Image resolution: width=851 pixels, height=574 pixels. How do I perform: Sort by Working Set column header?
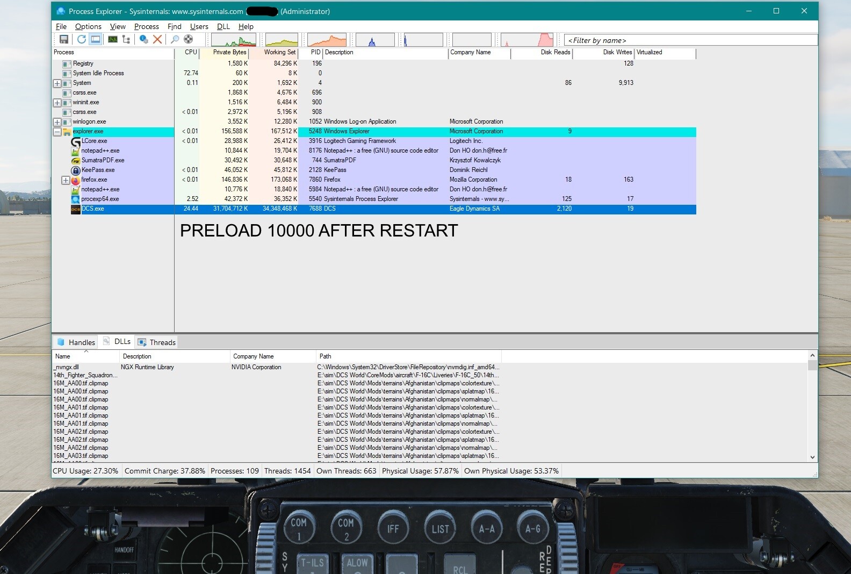click(273, 53)
